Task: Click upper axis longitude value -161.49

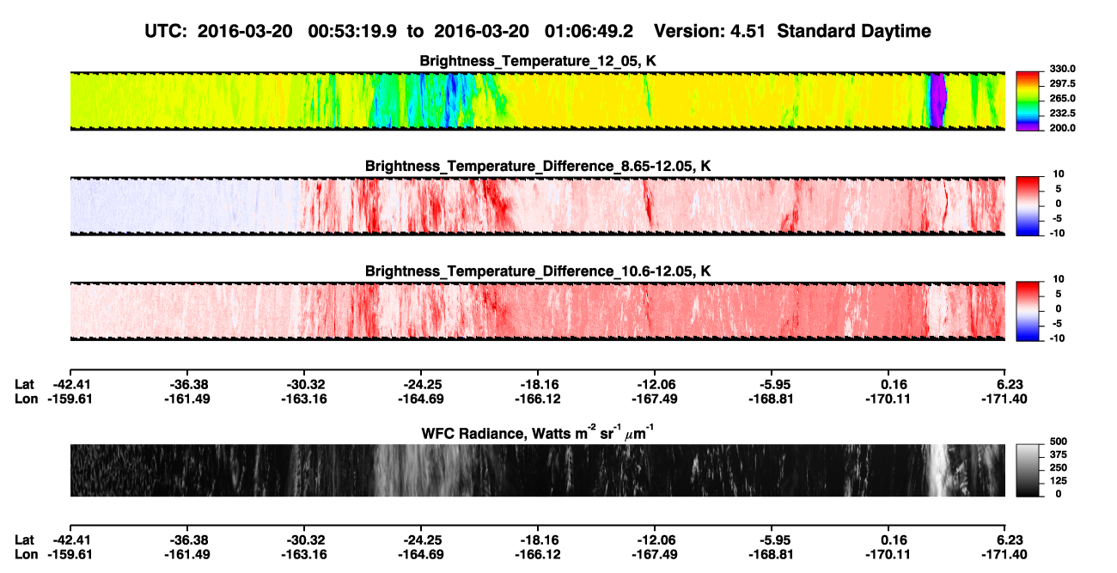Action: [186, 399]
